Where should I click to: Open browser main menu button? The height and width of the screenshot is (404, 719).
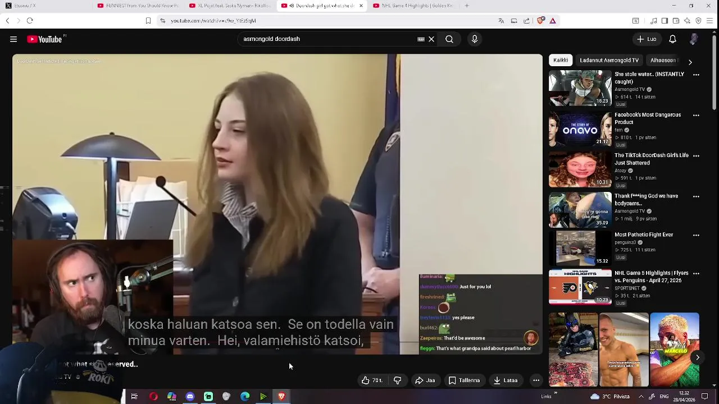point(711,21)
